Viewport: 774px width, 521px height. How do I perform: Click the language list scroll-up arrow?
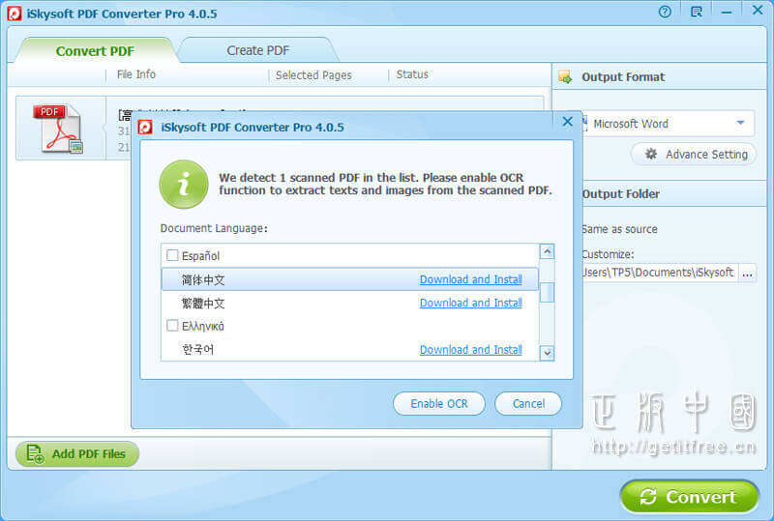pos(547,251)
